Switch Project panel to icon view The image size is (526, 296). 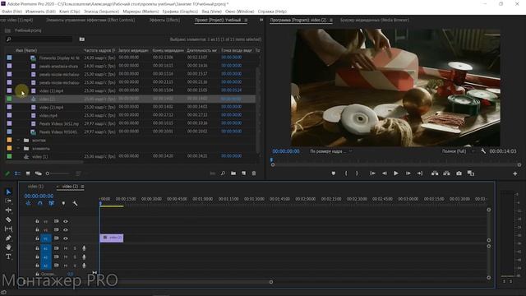pos(28,173)
